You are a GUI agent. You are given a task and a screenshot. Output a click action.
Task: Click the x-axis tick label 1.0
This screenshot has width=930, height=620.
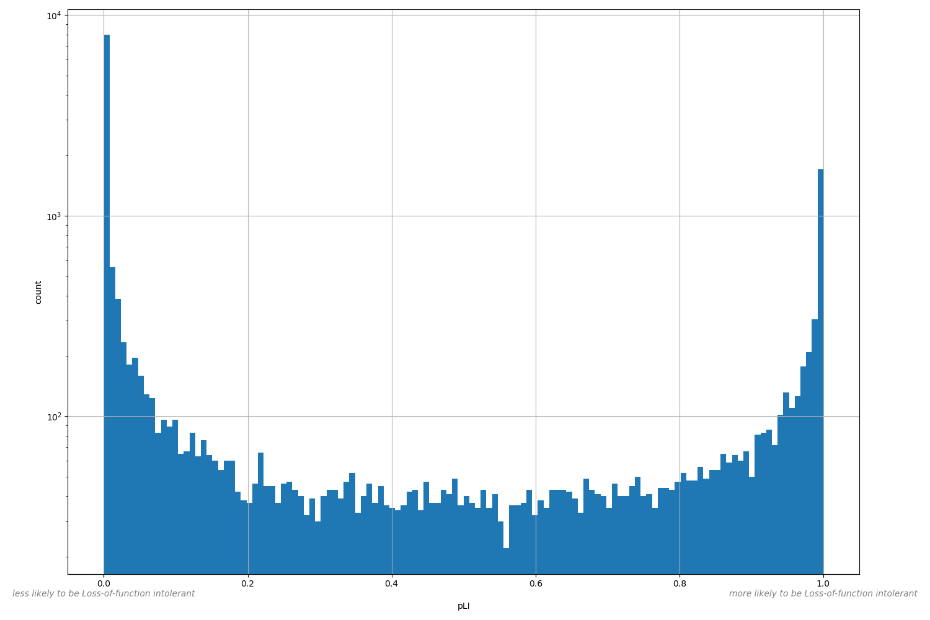coord(823,583)
